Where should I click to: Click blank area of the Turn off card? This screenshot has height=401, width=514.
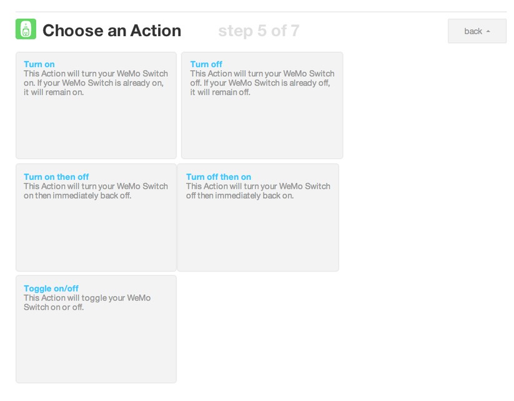[262, 128]
